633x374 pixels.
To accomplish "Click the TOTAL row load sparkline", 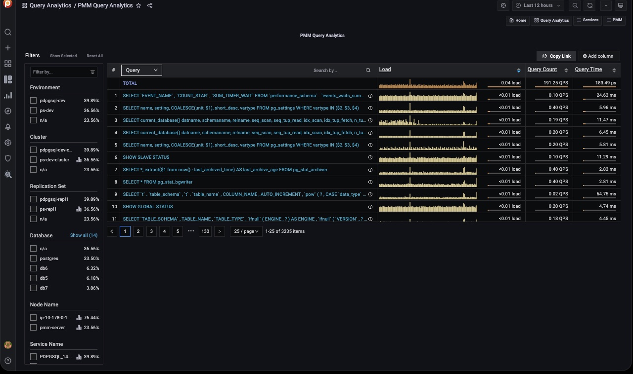I will pos(428,83).
